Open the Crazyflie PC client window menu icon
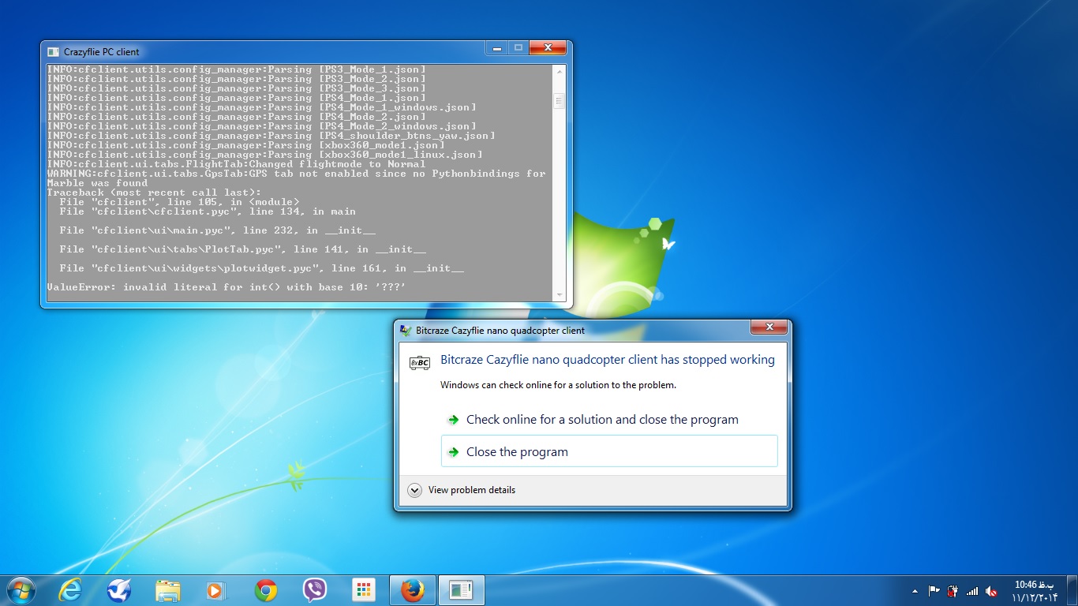This screenshot has width=1078, height=606. (x=53, y=52)
